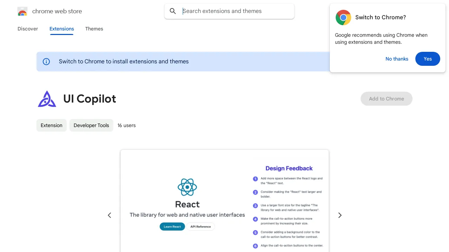Open the Developer Tools category

(91, 125)
